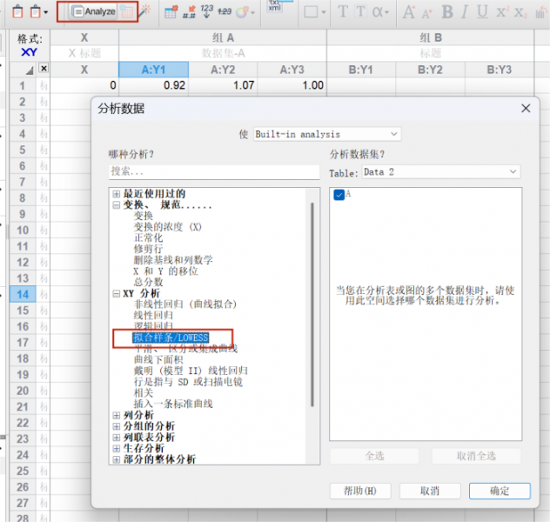Screen dimensions: 550x522
Task: Uncheck data set A checkbox
Action: (339, 195)
